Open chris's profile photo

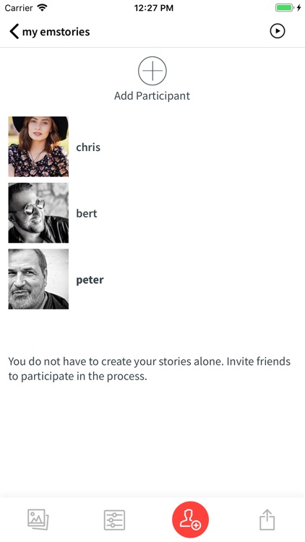[38, 147]
